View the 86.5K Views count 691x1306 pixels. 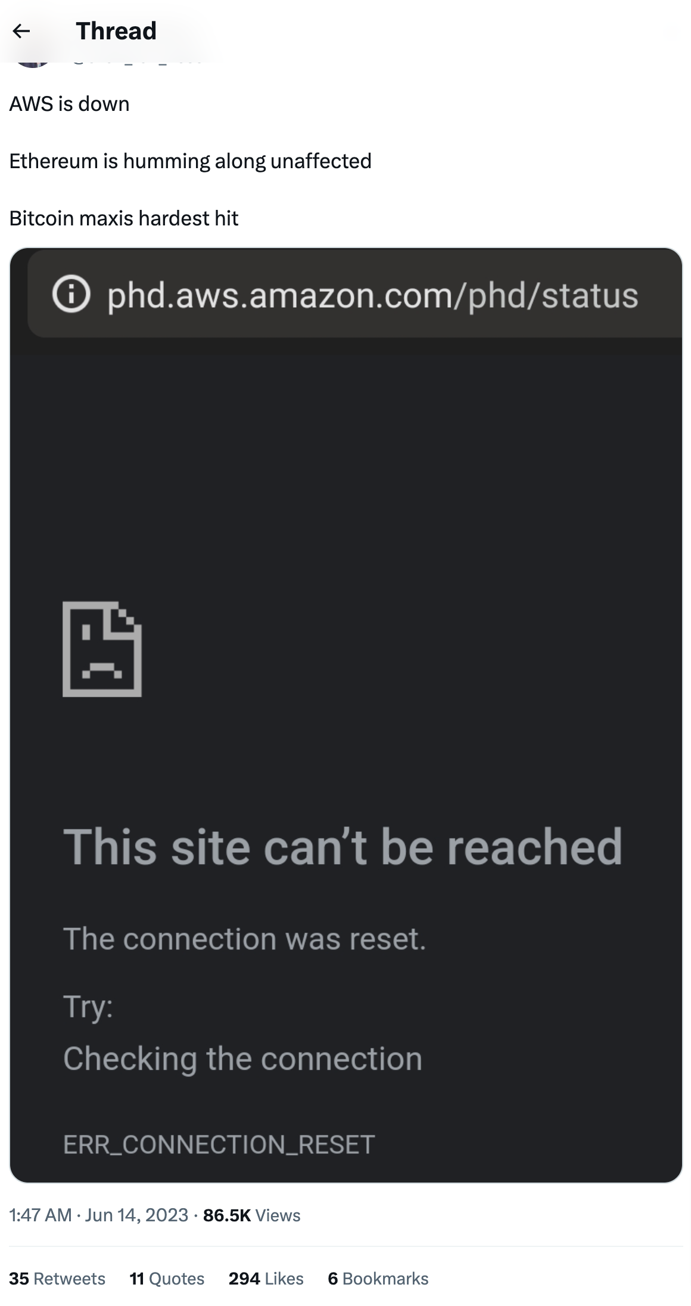point(251,1215)
